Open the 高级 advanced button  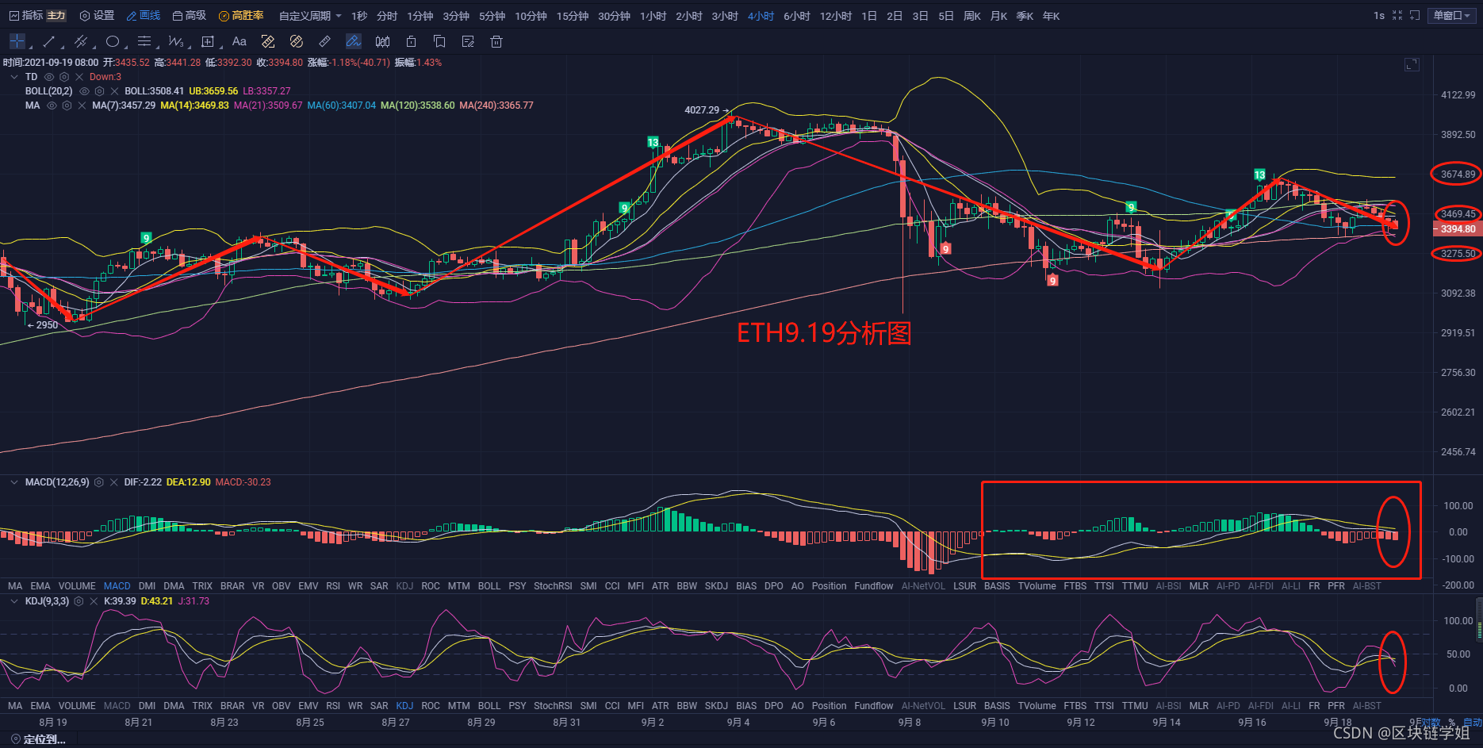point(190,15)
